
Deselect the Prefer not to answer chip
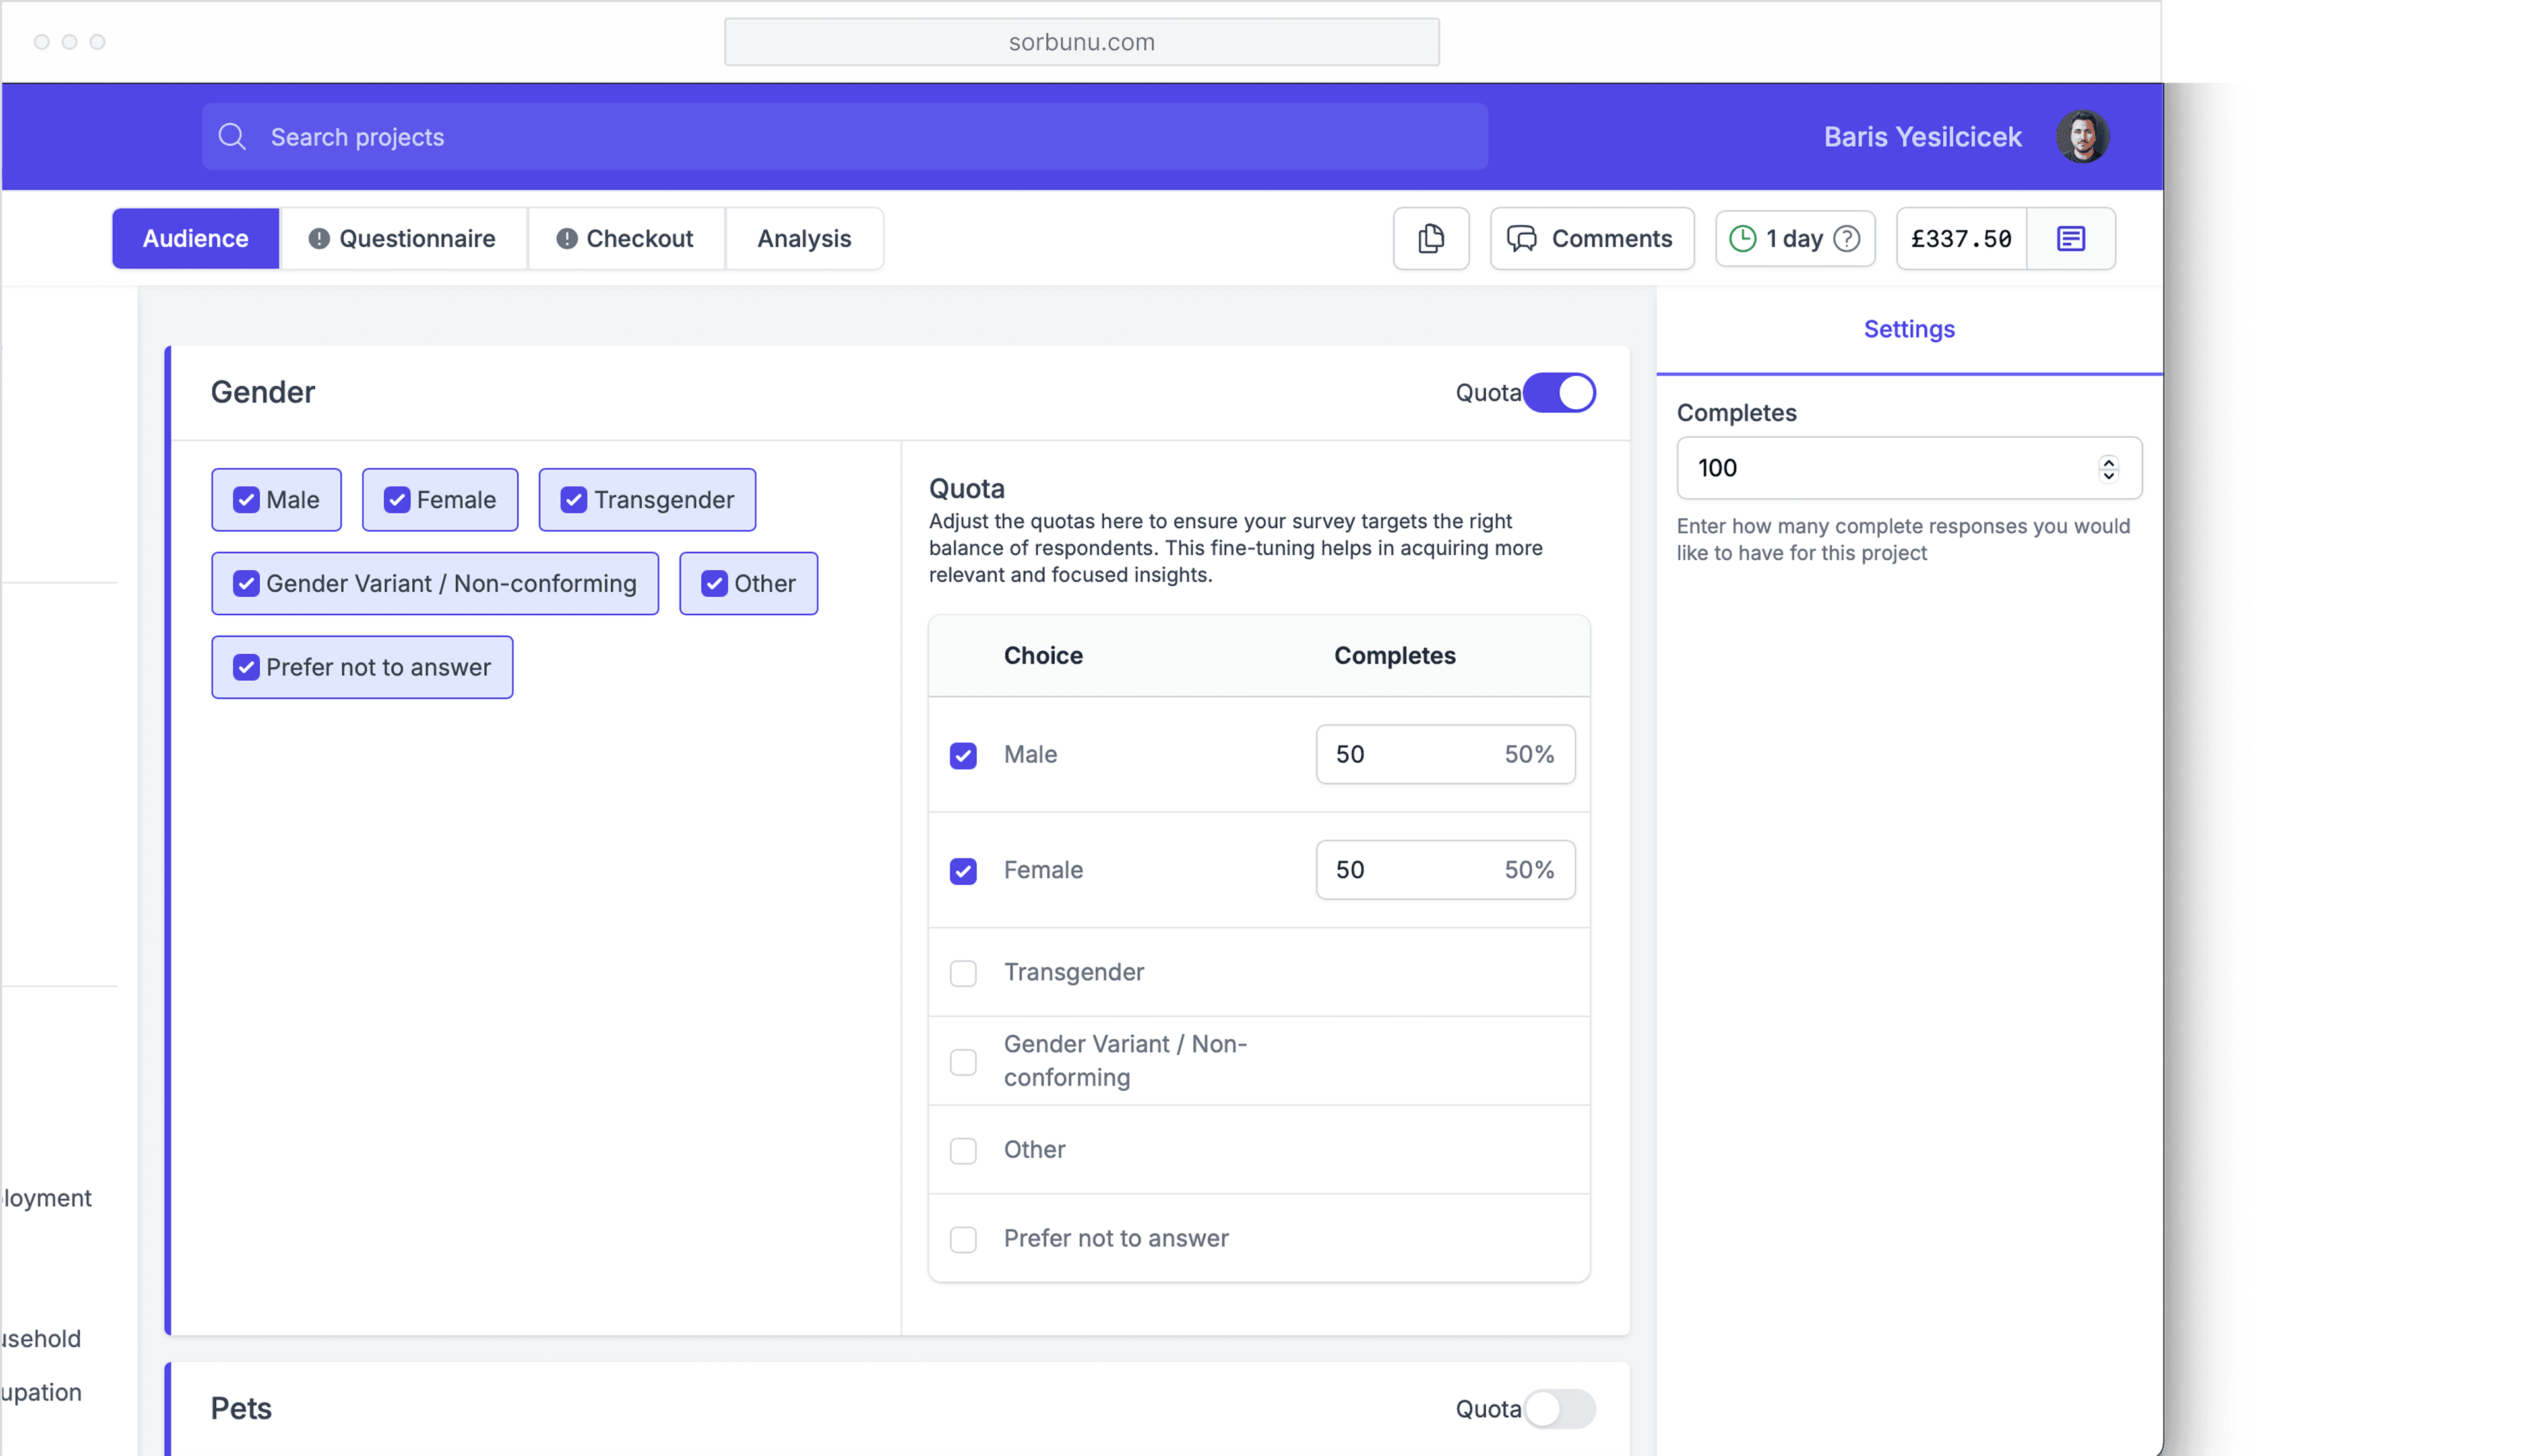[362, 667]
